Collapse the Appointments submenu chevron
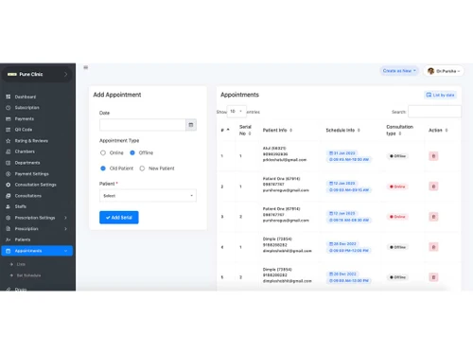 point(65,251)
